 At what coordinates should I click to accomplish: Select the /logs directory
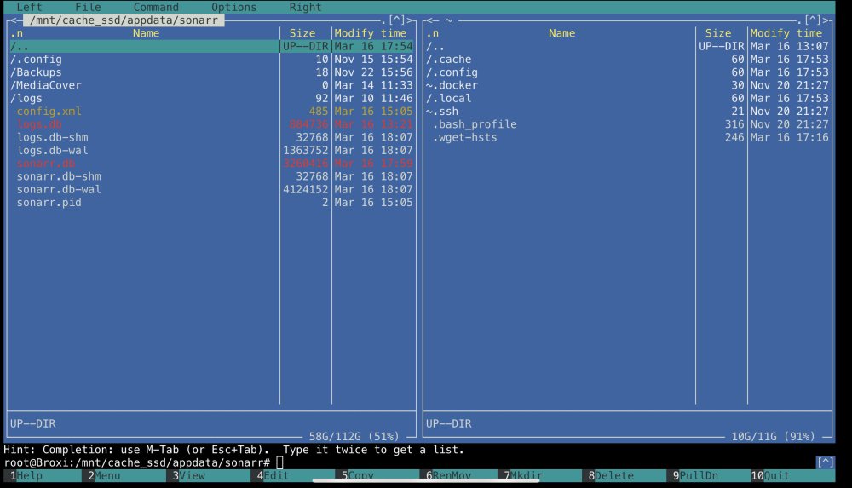pos(211,98)
